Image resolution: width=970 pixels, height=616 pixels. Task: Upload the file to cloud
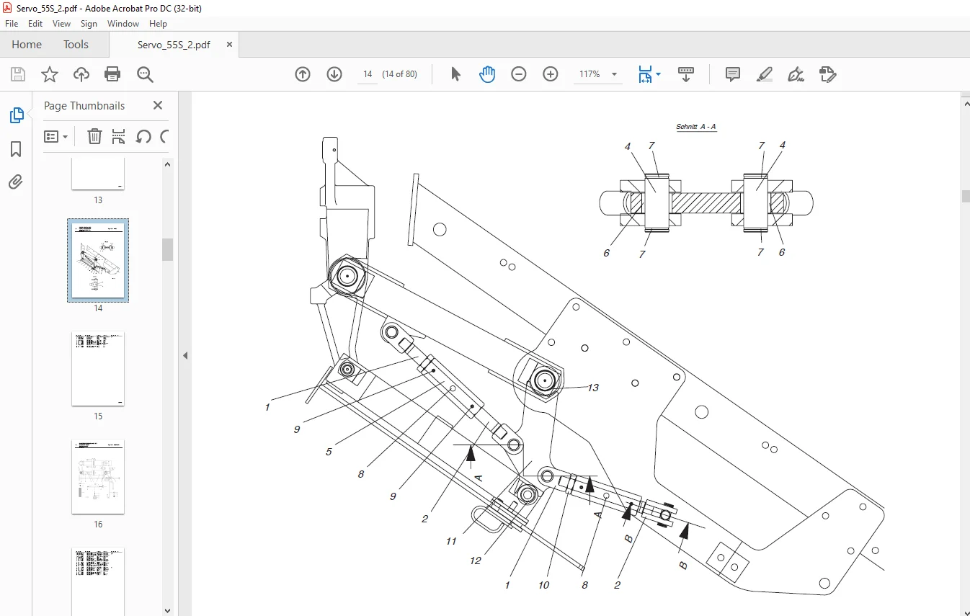pos(81,74)
